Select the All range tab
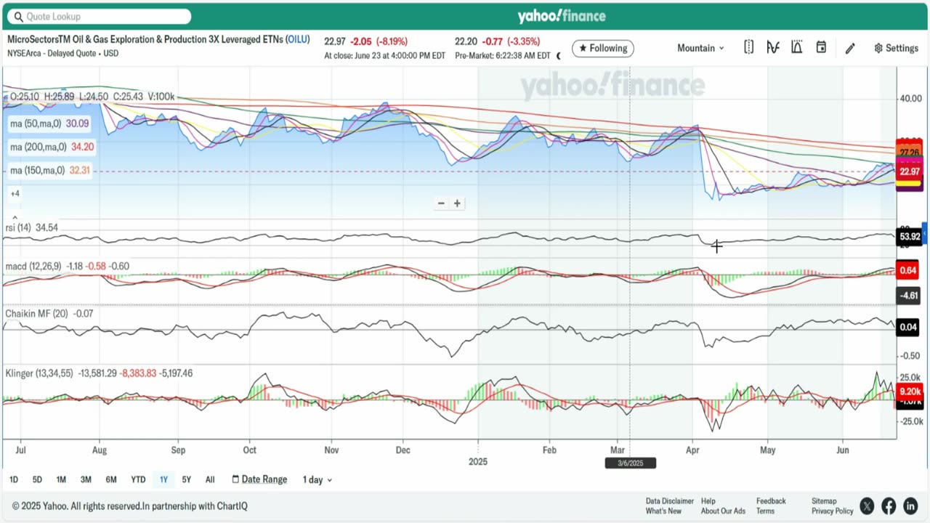Image resolution: width=930 pixels, height=523 pixels. click(210, 479)
